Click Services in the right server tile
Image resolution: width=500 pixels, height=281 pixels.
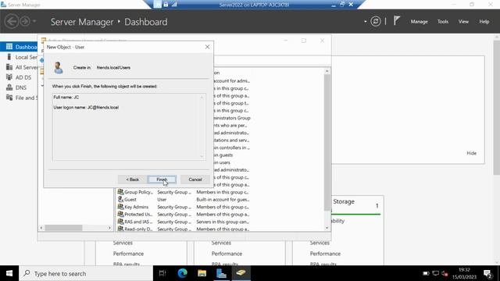coord(320,243)
